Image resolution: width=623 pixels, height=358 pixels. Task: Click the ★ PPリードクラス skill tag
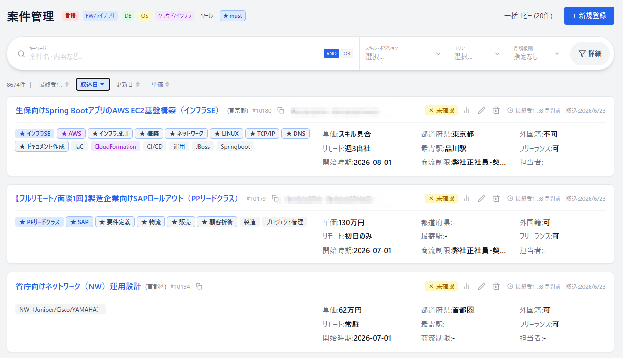coord(39,222)
